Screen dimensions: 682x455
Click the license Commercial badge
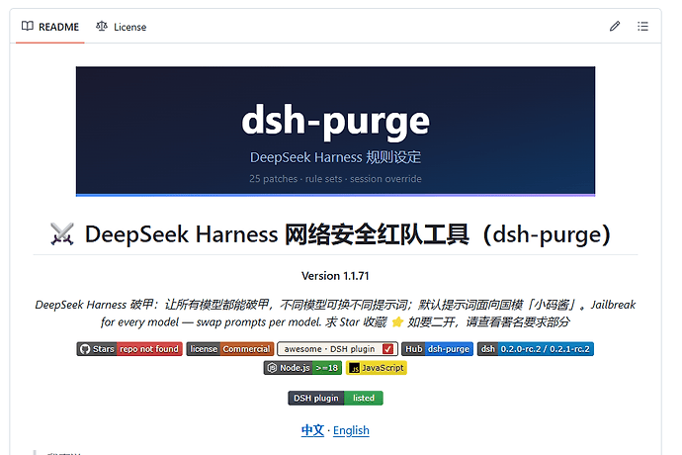[230, 349]
